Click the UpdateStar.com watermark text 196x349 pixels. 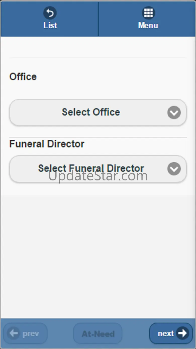(98, 175)
